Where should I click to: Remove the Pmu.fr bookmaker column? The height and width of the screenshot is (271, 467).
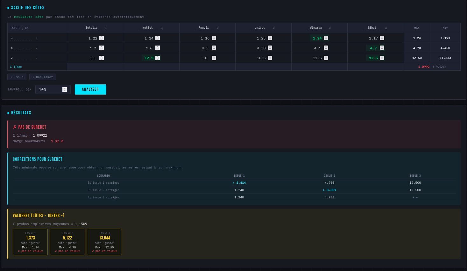click(x=217, y=28)
